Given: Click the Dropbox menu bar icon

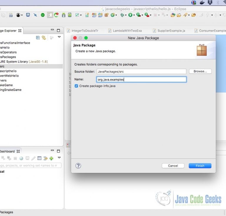Looking at the screenshot, I should pyautogui.click(x=210, y=2).
